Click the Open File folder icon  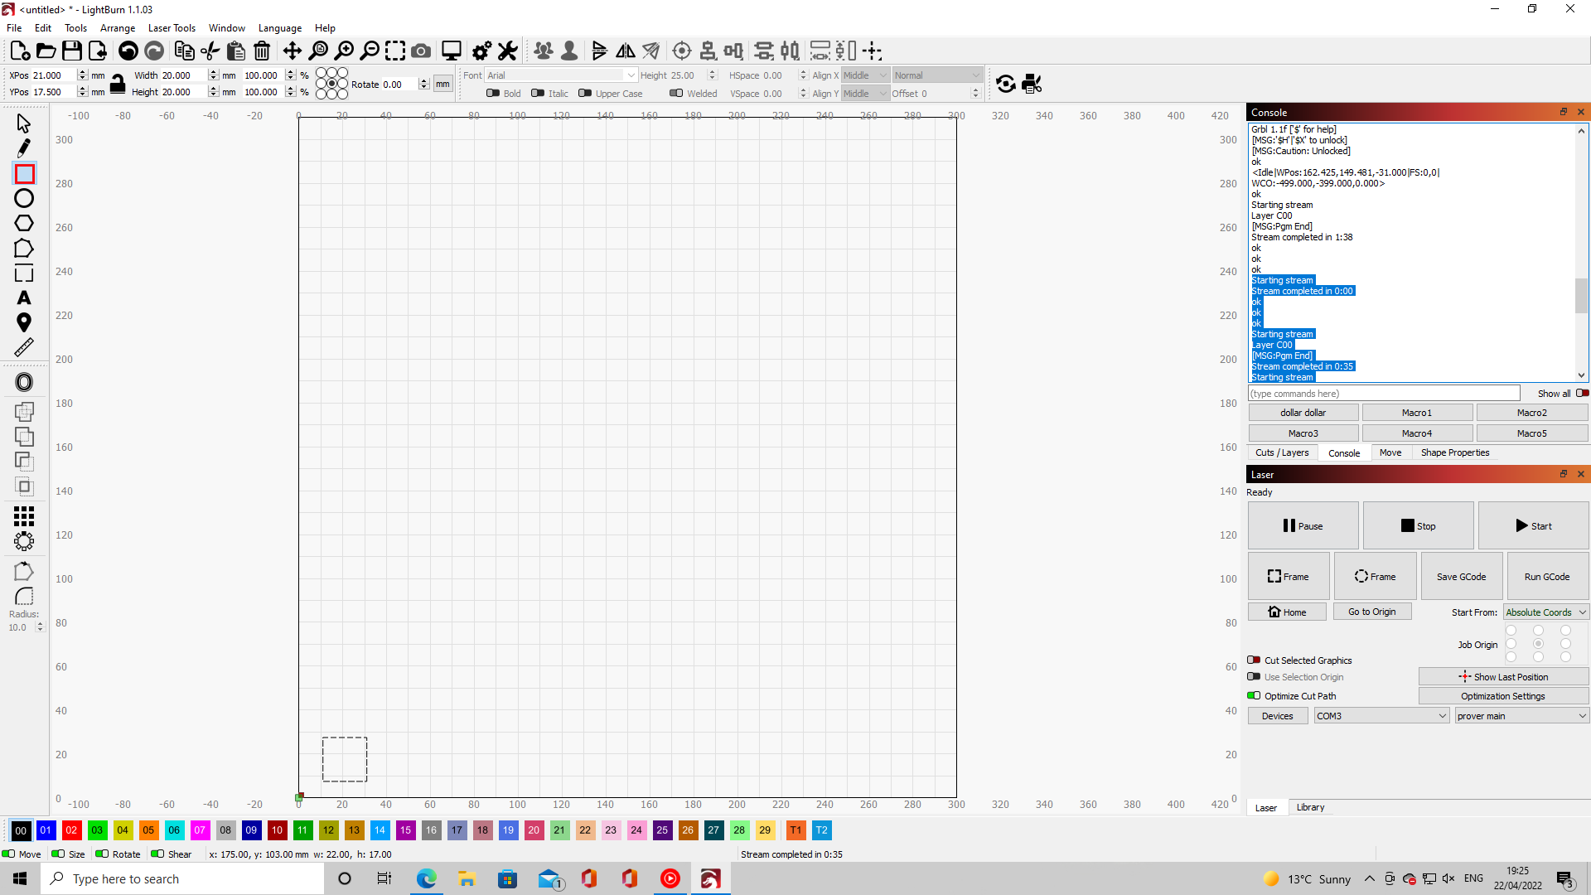click(46, 51)
